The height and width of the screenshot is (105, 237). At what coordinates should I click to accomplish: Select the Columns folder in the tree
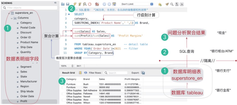[x=23, y=18]
